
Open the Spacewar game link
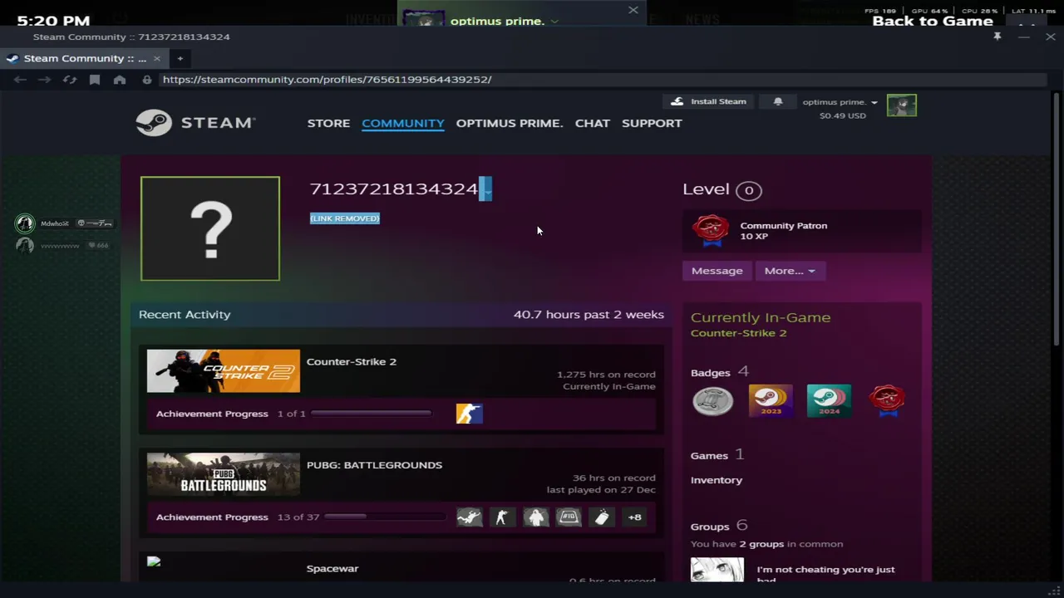pos(332,568)
